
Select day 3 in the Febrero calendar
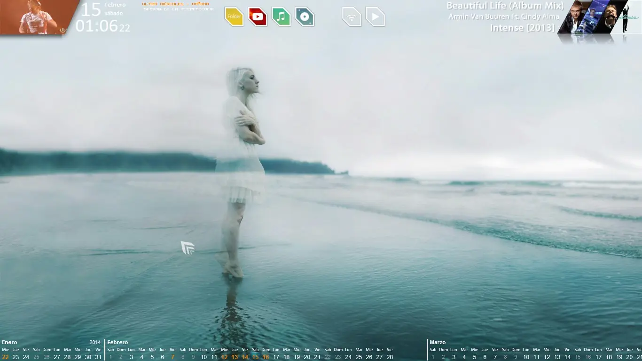[x=131, y=357]
